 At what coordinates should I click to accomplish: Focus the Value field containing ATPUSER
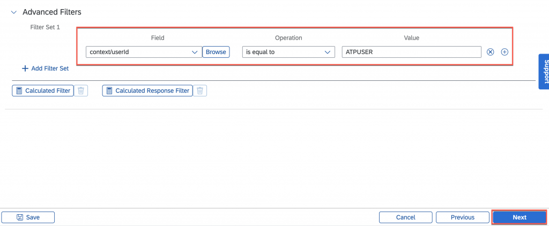click(411, 52)
